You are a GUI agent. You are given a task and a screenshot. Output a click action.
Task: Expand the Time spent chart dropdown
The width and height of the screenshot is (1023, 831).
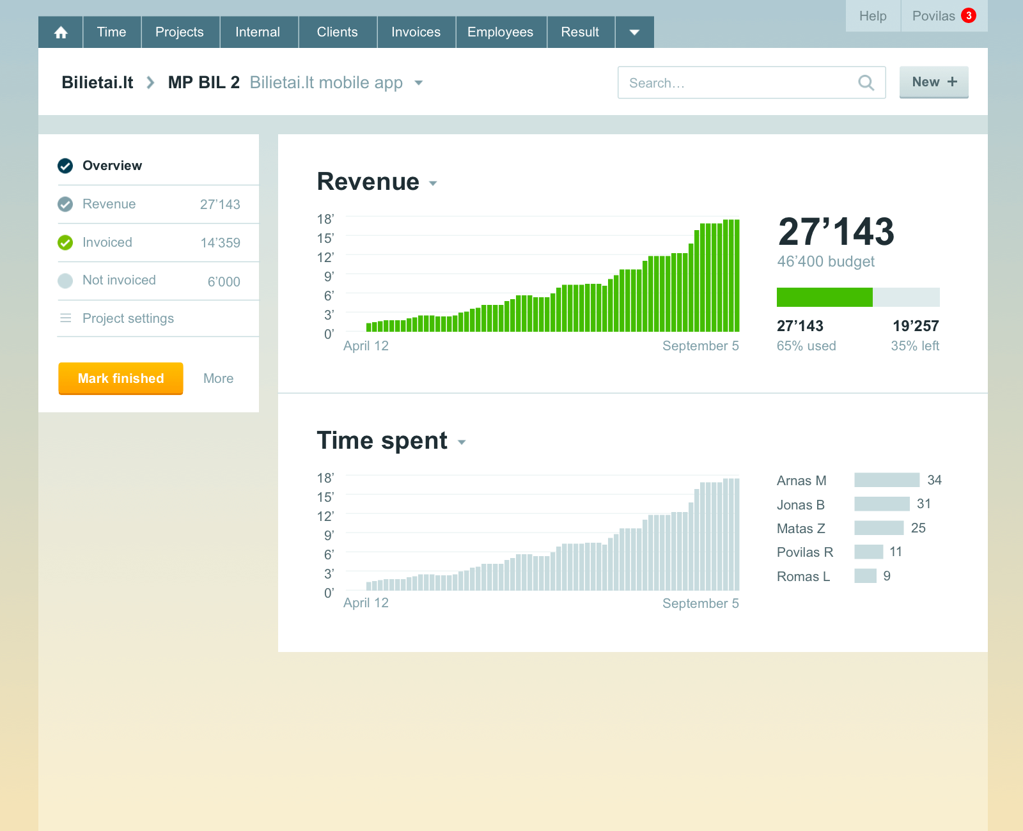(462, 442)
